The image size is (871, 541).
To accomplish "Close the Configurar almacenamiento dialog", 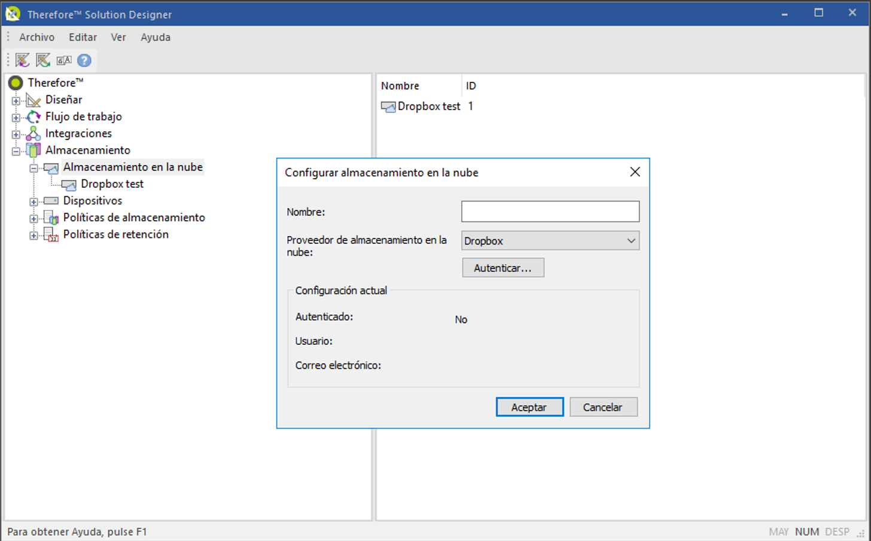I will coord(635,172).
